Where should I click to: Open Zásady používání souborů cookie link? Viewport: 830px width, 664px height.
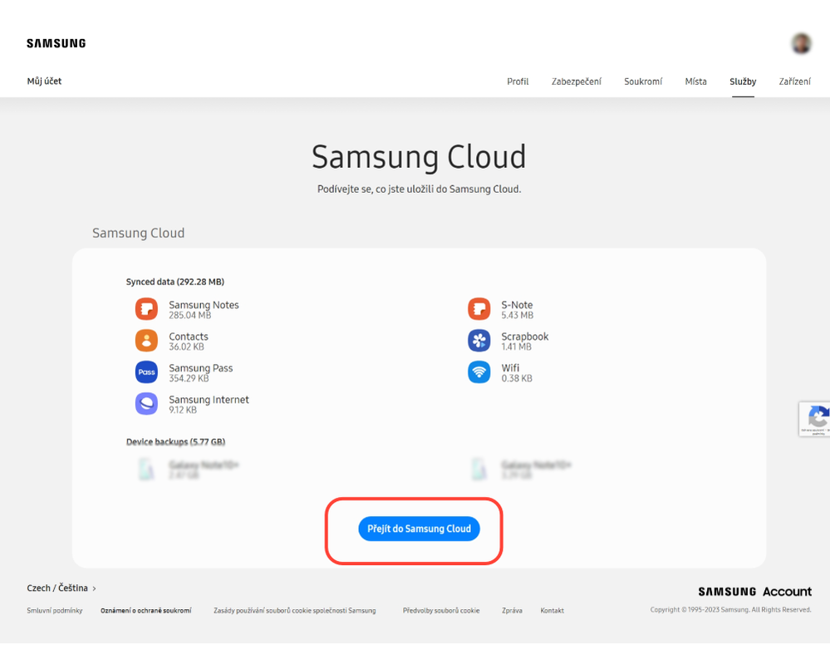click(294, 611)
